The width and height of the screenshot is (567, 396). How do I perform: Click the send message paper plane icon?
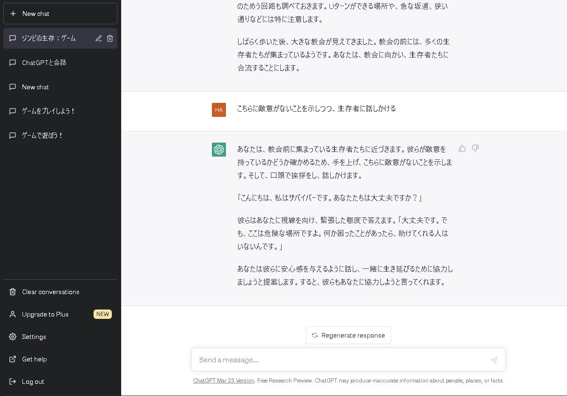tap(494, 360)
